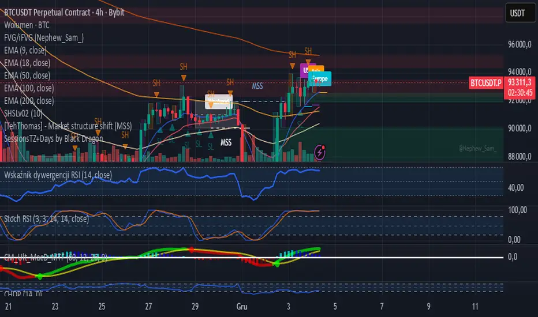
Task: Select the Stoch RSI (3, 3, 14, 14, close) legend
Action: point(46,218)
